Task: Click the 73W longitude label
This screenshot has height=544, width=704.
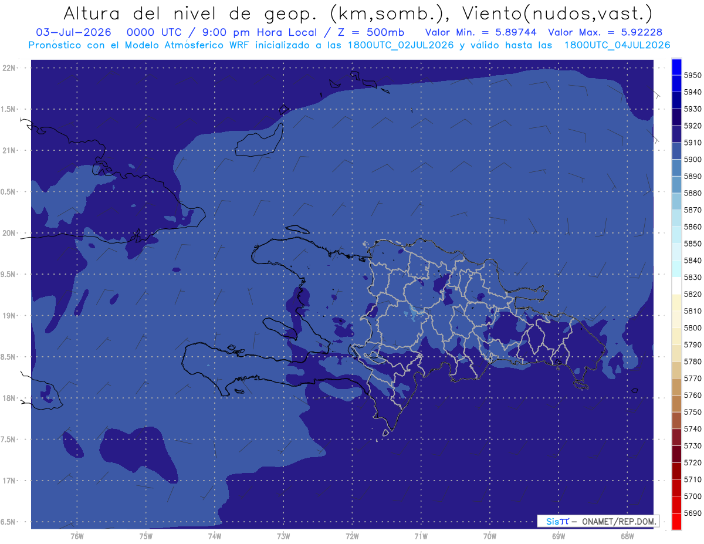Action: [x=283, y=536]
